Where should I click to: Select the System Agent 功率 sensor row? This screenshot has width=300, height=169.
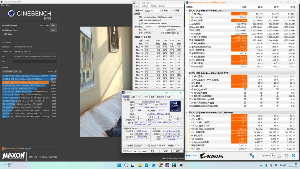(x=241, y=142)
